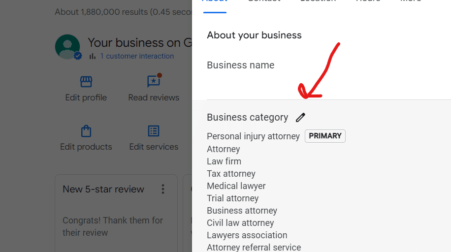Click the Attorney referral service entry
Viewport: 451px width, 252px height.
point(254,248)
